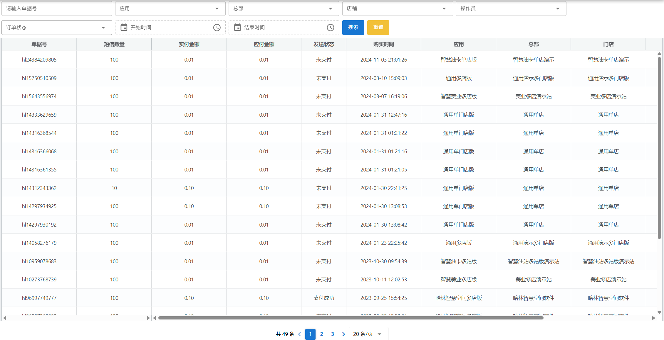Image resolution: width=664 pixels, height=340 pixels.
Task: Go to page 2
Action: pyautogui.click(x=321, y=334)
